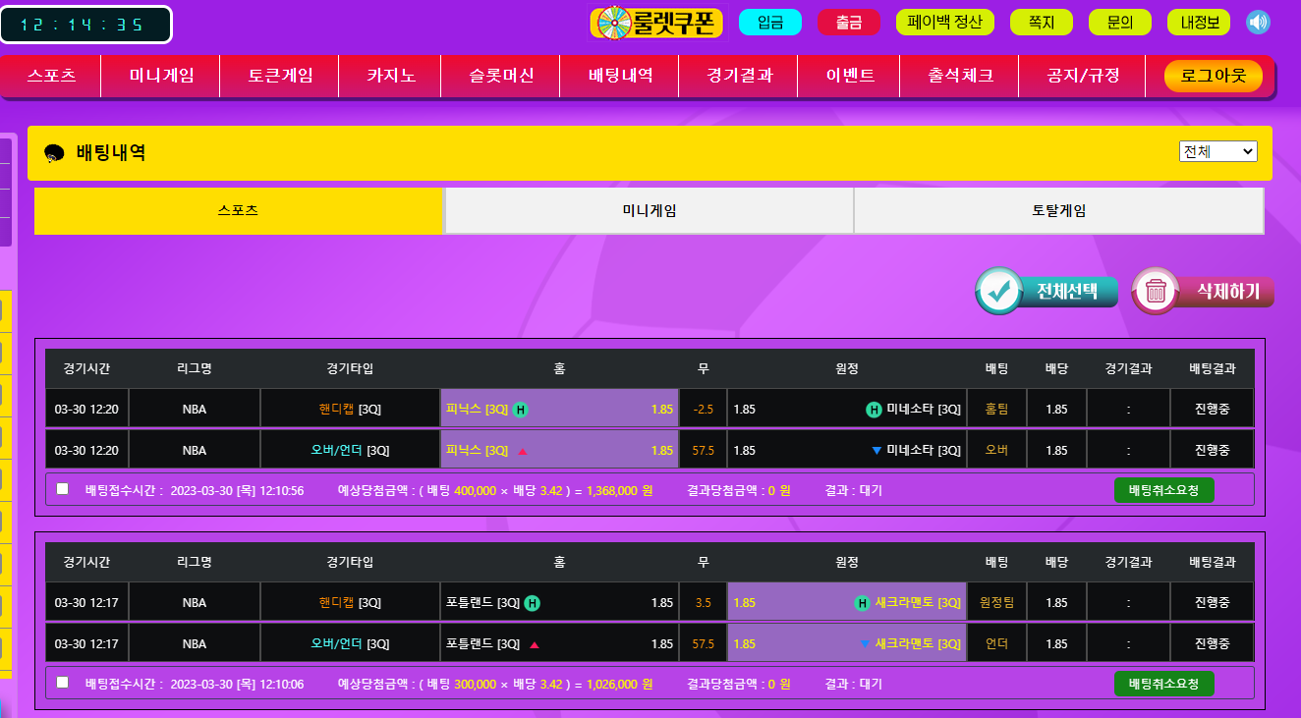Open the 미니게임 navigation menu
This screenshot has width=1301, height=718.
coord(161,76)
